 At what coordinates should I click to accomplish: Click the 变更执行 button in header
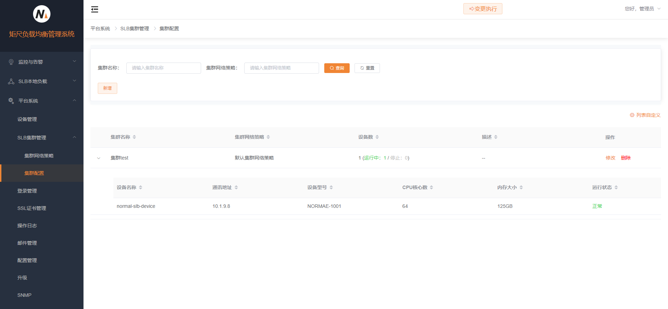coord(483,9)
